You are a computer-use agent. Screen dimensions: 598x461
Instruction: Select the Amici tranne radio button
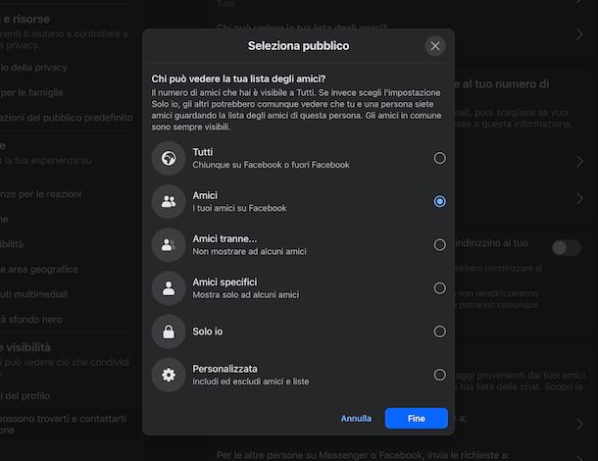point(439,244)
